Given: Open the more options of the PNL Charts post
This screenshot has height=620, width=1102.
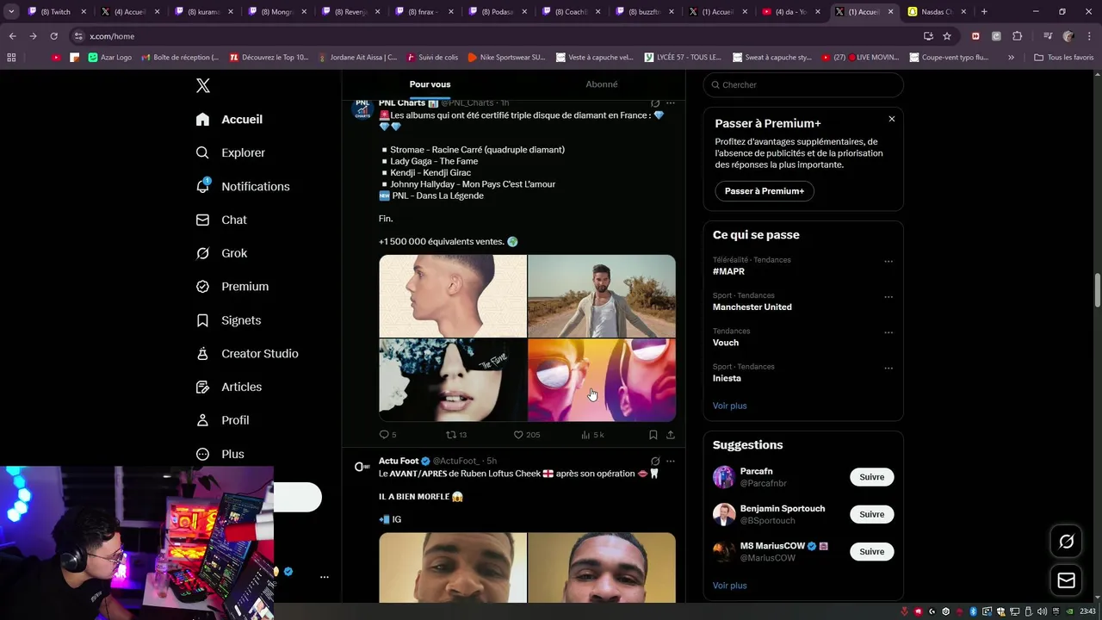Looking at the screenshot, I should [671, 103].
